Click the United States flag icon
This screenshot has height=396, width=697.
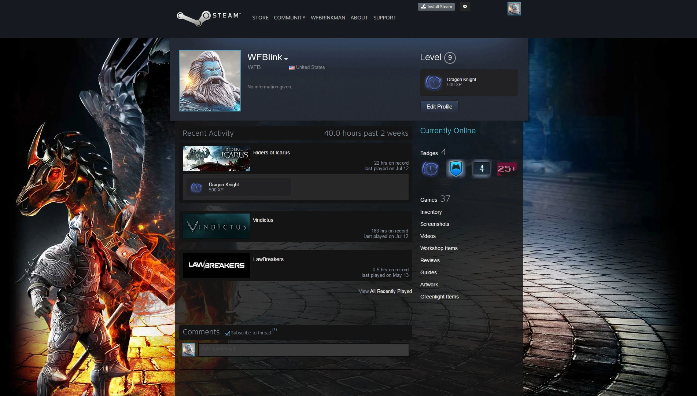point(292,67)
